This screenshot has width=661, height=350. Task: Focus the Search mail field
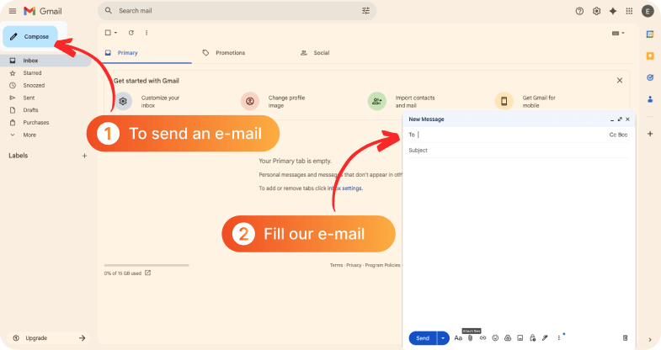point(237,11)
